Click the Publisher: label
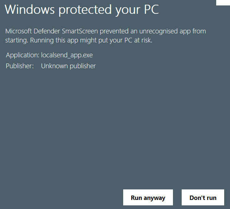 [x=20, y=66]
